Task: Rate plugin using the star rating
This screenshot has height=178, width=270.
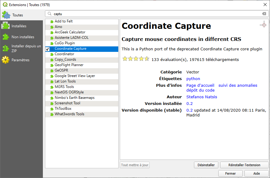Action: [136, 59]
